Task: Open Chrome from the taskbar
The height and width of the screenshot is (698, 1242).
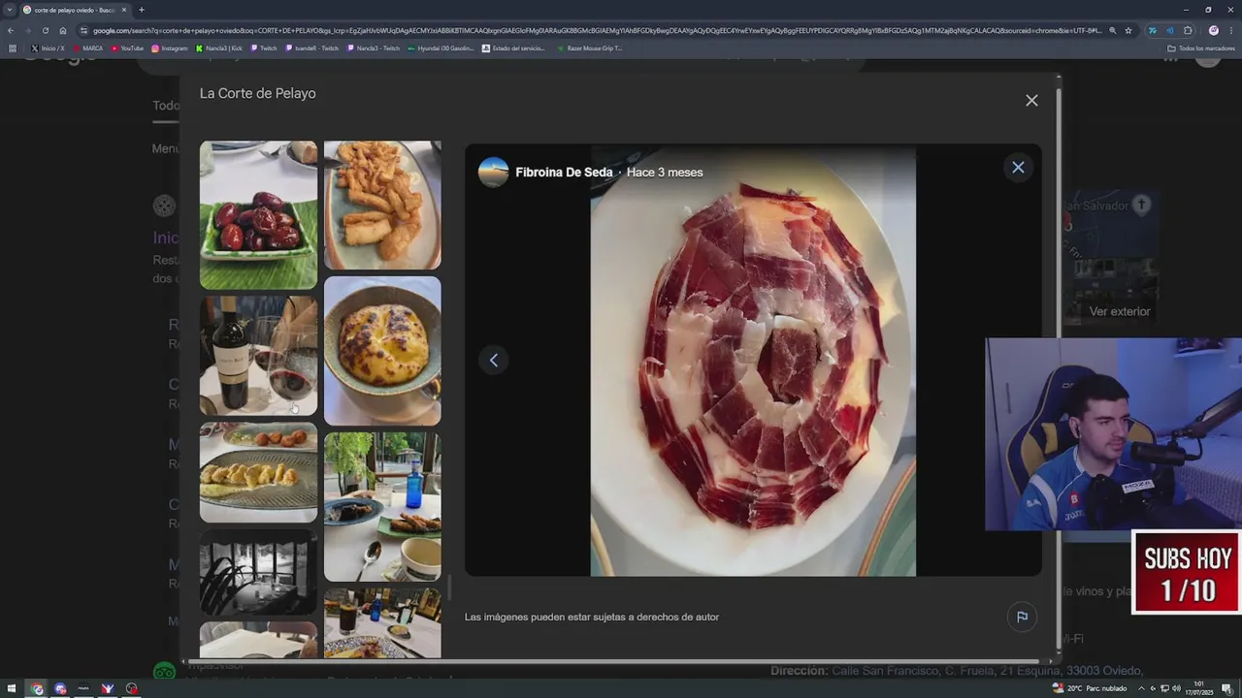Action: 37,688
